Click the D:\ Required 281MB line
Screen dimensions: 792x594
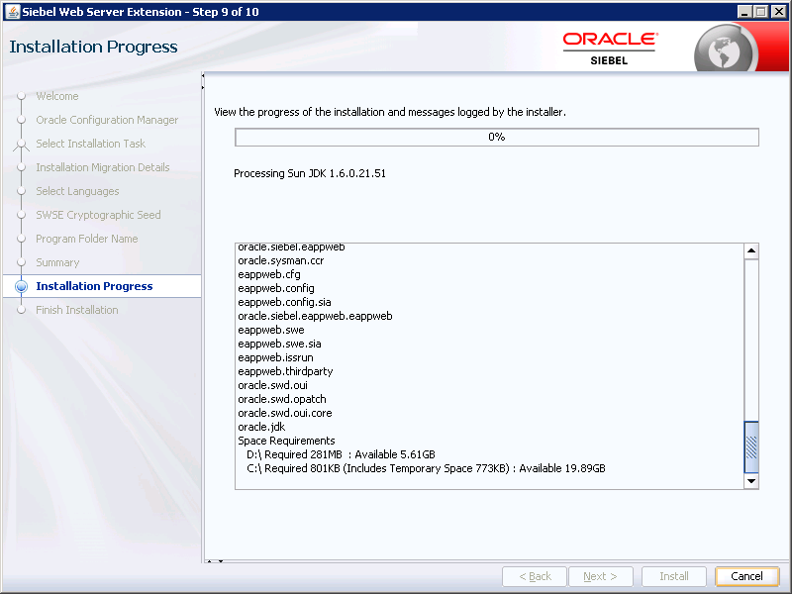[x=341, y=454]
